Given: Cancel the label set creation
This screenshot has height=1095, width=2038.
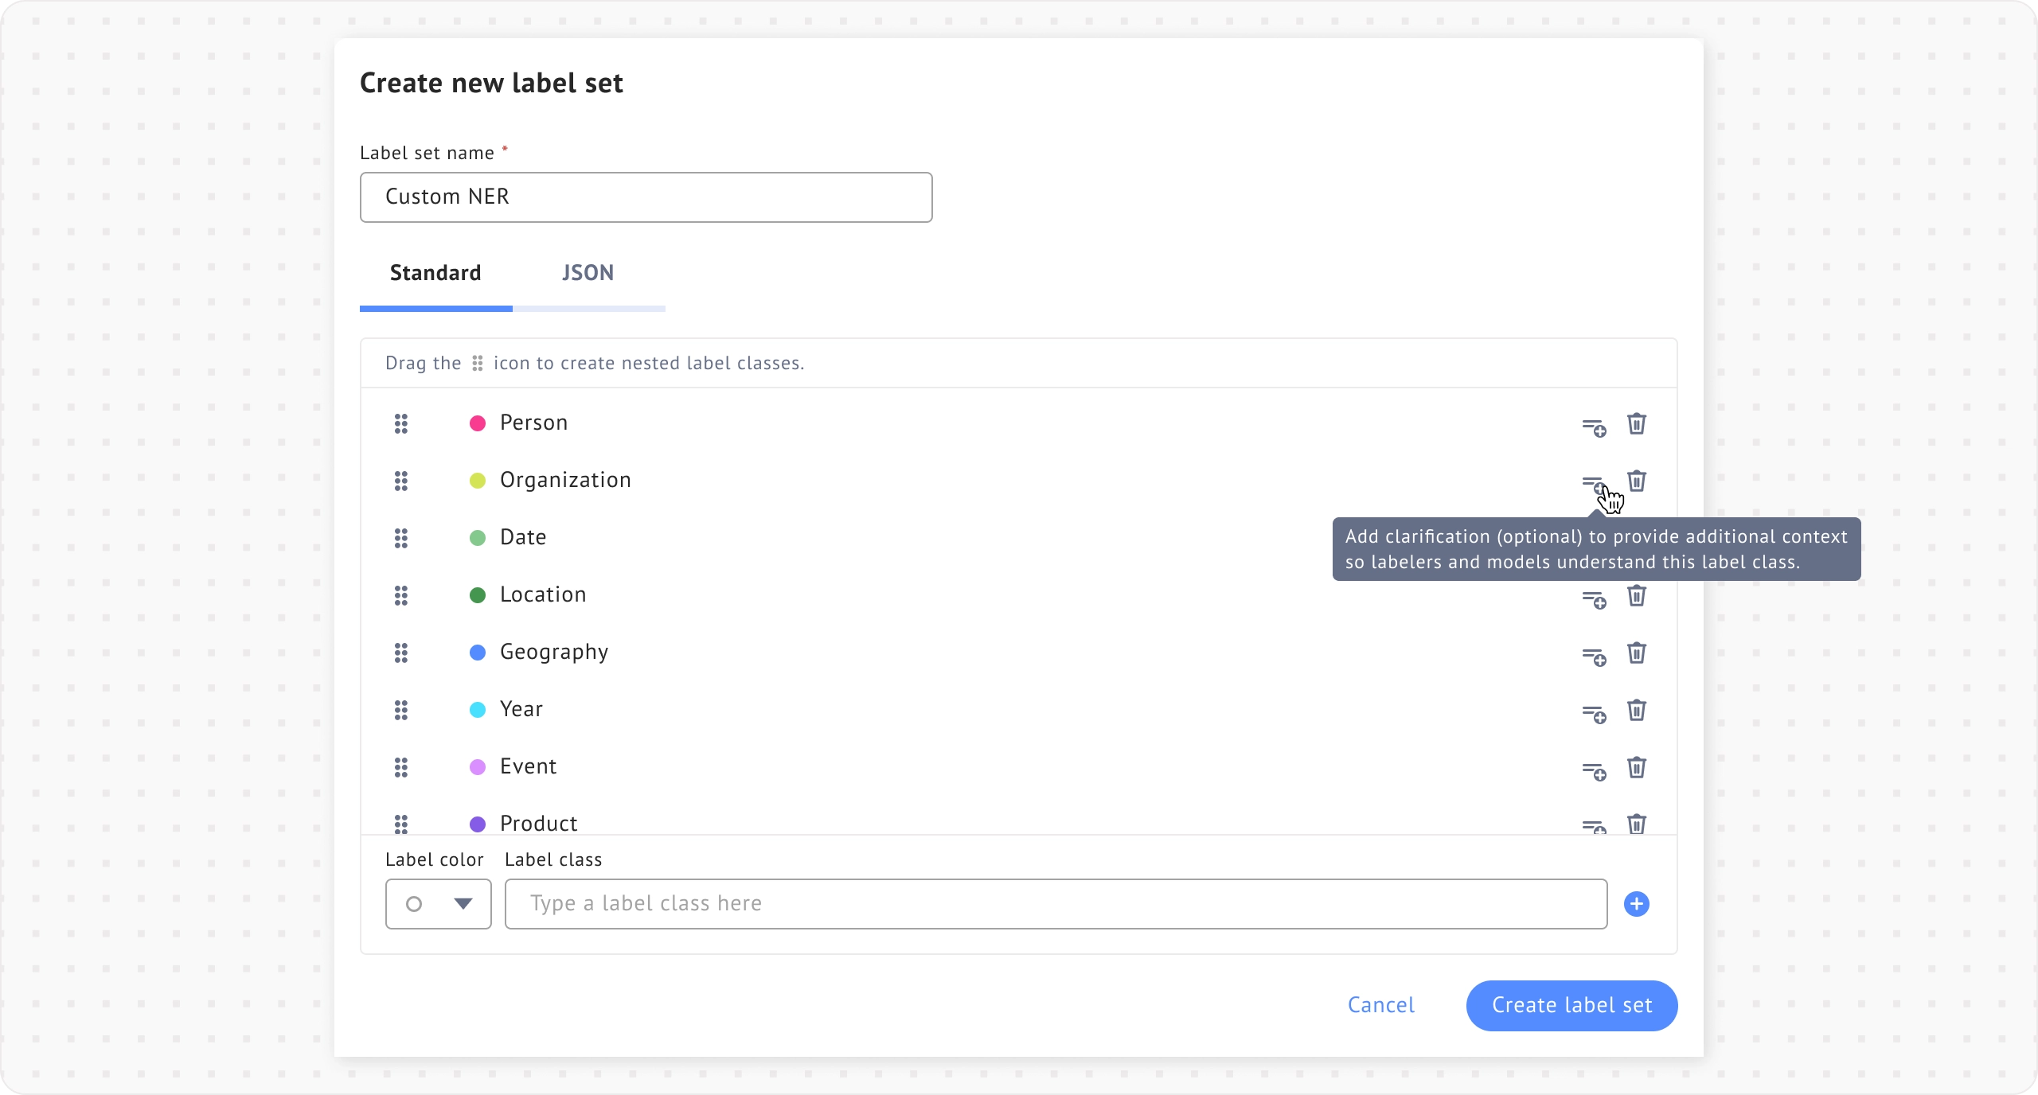Looking at the screenshot, I should point(1380,1005).
